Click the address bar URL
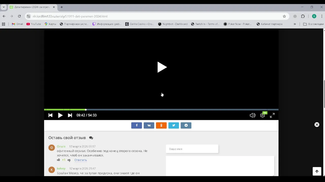 [x=70, y=16]
